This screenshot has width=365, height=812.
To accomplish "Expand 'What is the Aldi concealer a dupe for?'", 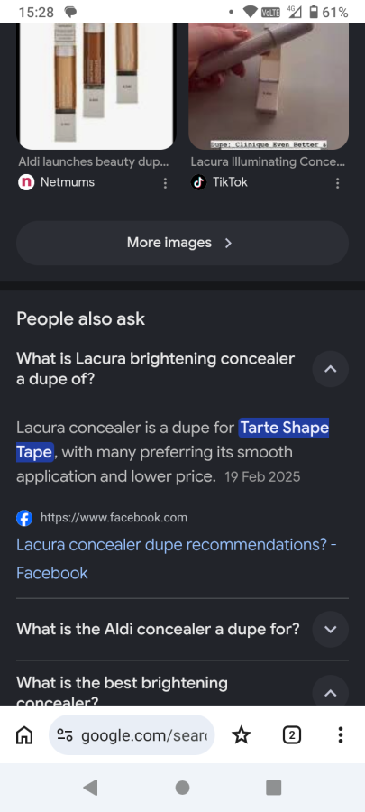I will pos(331,629).
